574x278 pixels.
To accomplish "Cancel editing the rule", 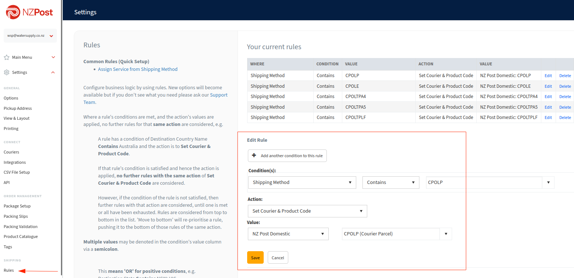I will pyautogui.click(x=278, y=258).
